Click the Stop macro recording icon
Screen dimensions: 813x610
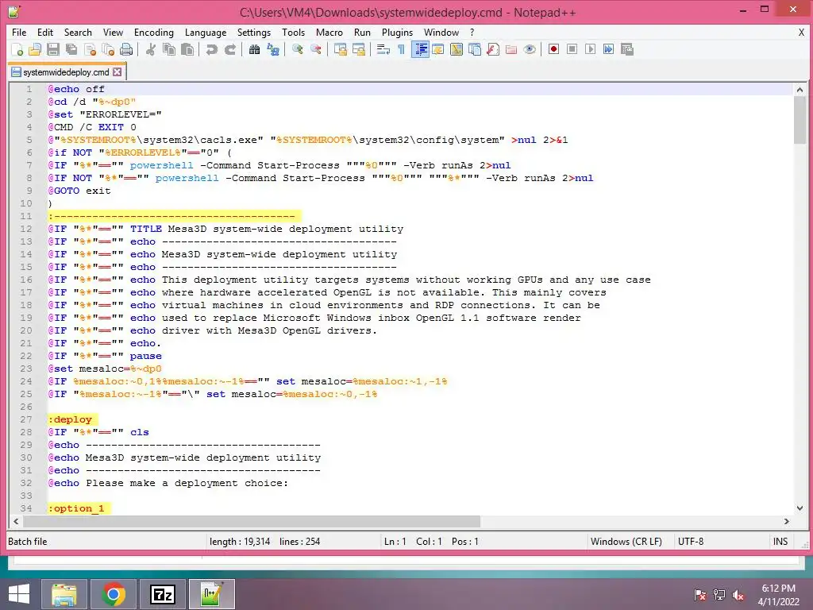click(x=572, y=49)
